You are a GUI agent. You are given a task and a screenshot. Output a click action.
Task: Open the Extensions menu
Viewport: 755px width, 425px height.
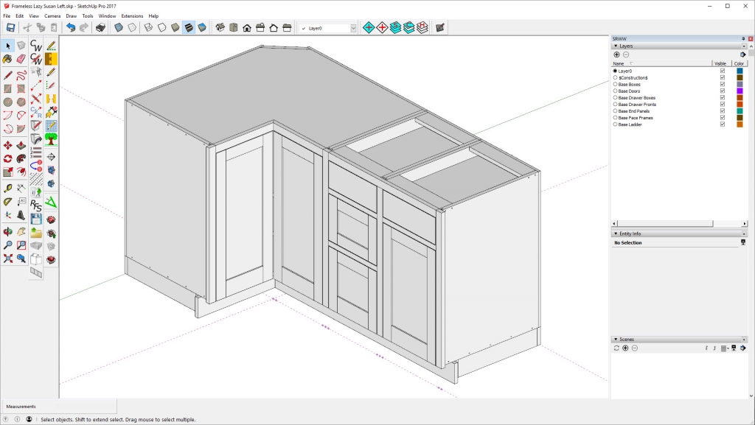point(131,15)
